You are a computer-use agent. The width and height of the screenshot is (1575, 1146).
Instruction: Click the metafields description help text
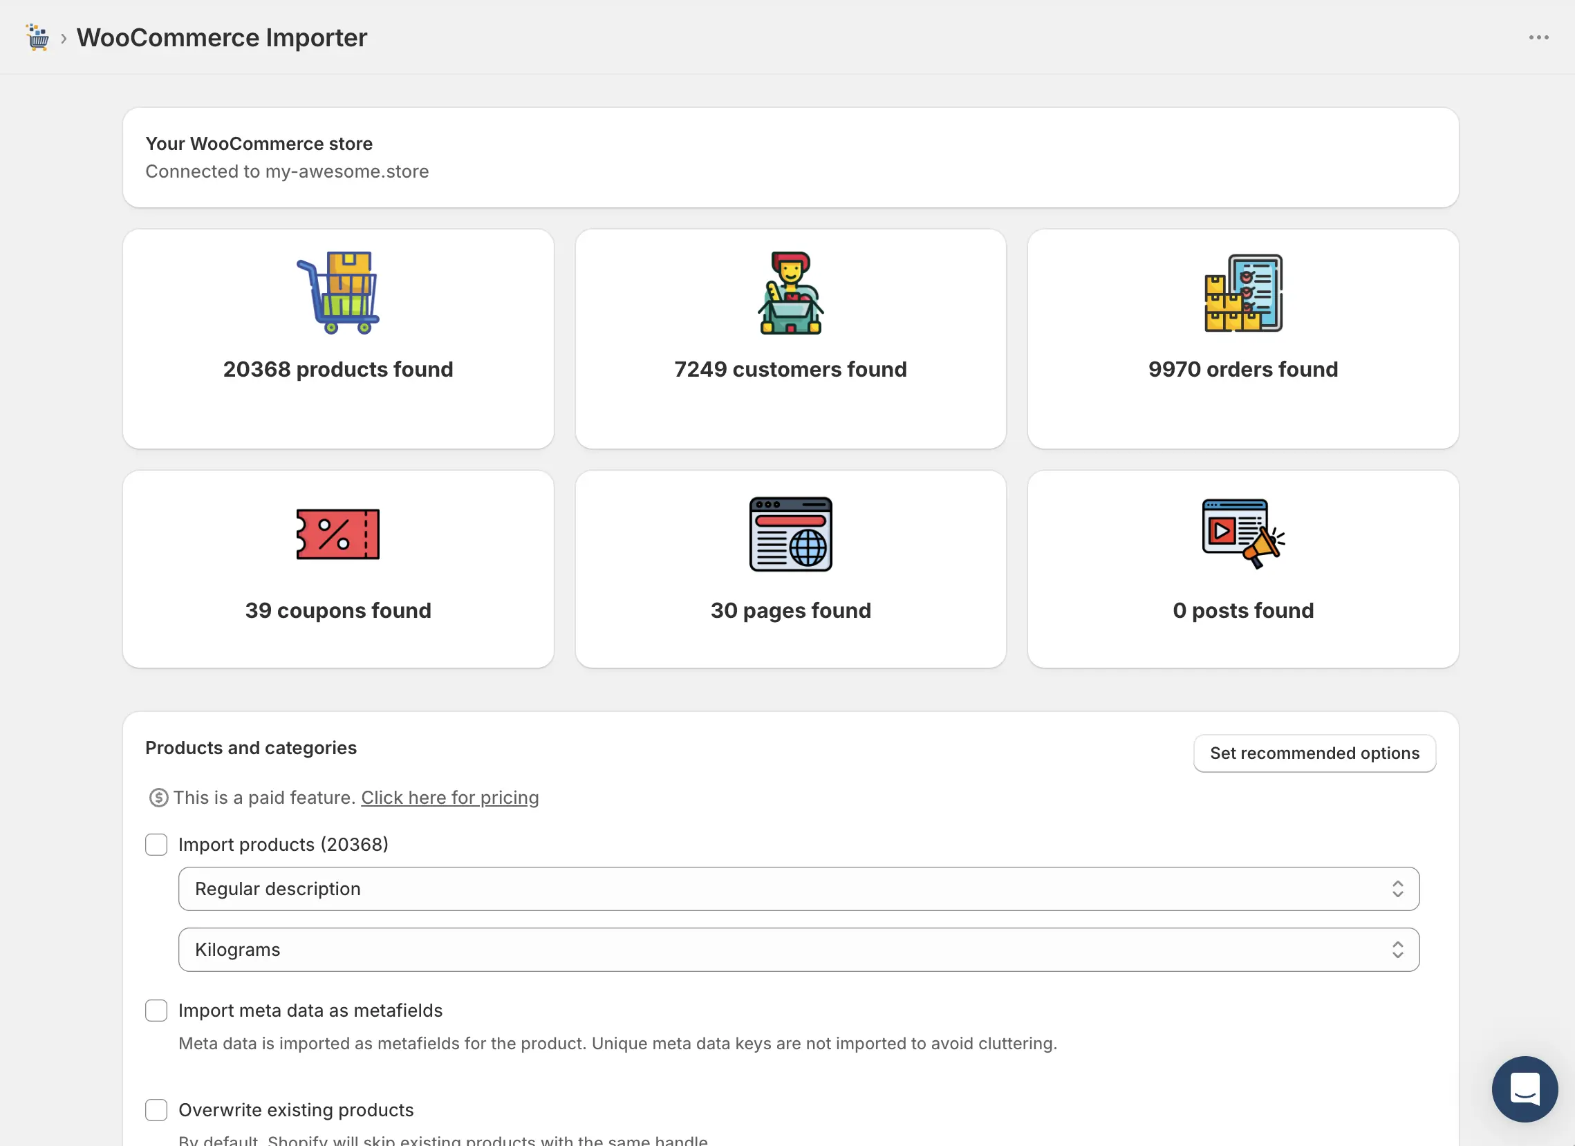tap(617, 1043)
